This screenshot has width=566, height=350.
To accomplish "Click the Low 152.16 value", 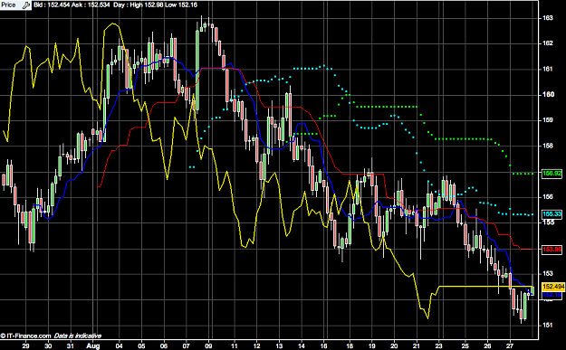I will pos(181,5).
